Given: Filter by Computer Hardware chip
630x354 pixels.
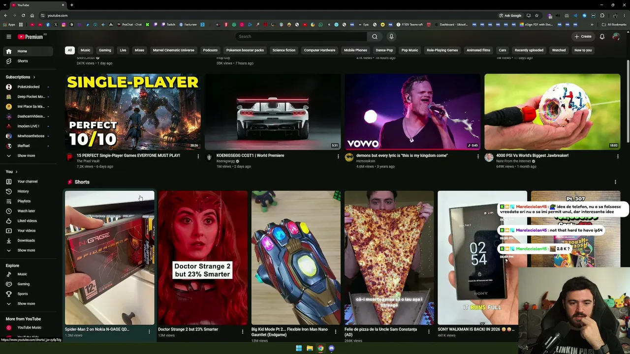Looking at the screenshot, I should tap(319, 50).
